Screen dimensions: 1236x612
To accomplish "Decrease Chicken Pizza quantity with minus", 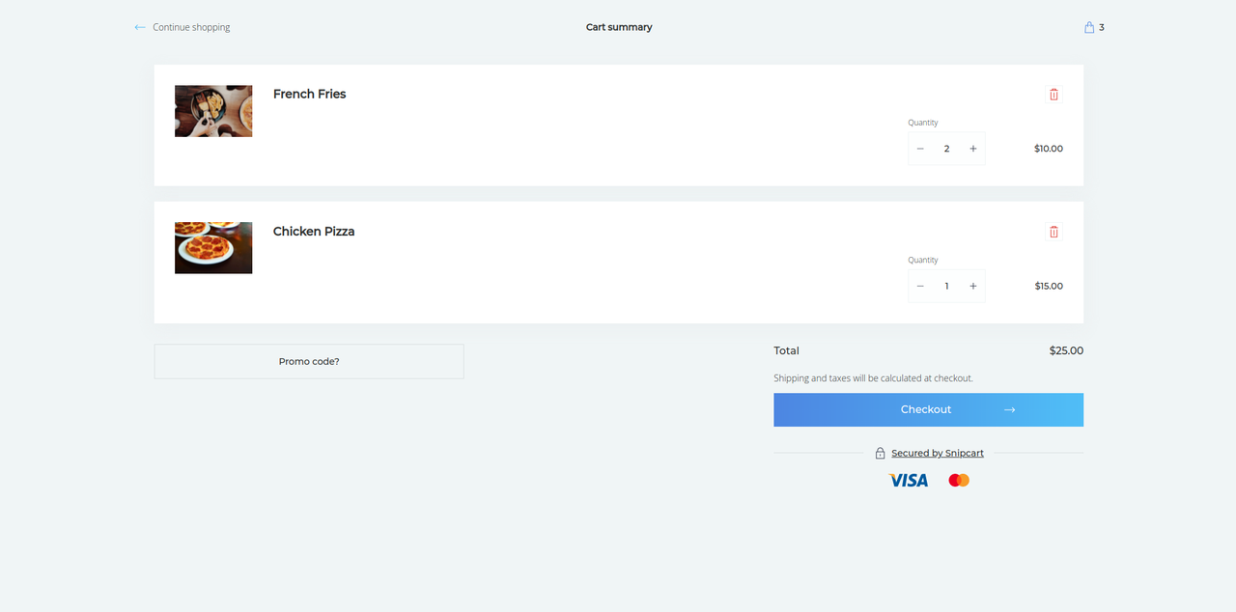I will (920, 286).
